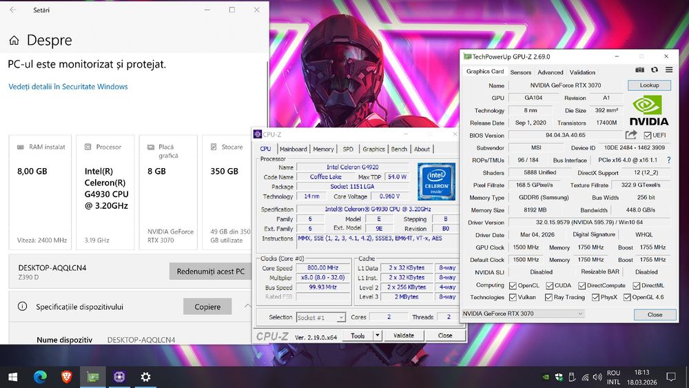Click the RAM instalat info card

40,192
